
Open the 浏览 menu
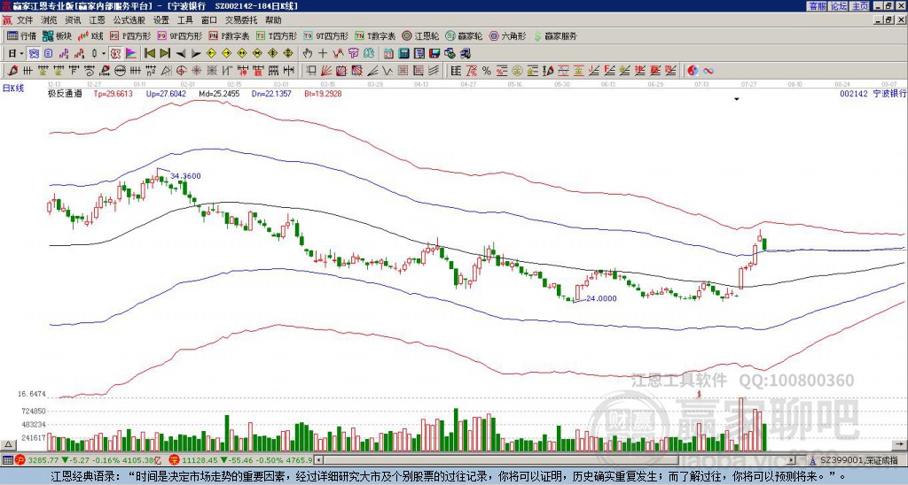pyautogui.click(x=50, y=20)
